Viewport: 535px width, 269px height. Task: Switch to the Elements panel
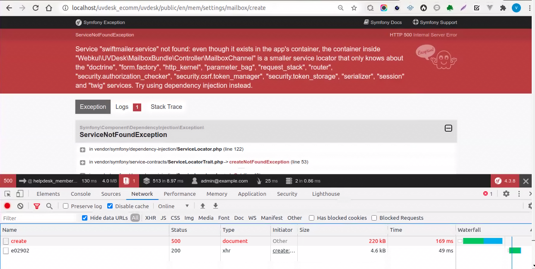click(48, 194)
